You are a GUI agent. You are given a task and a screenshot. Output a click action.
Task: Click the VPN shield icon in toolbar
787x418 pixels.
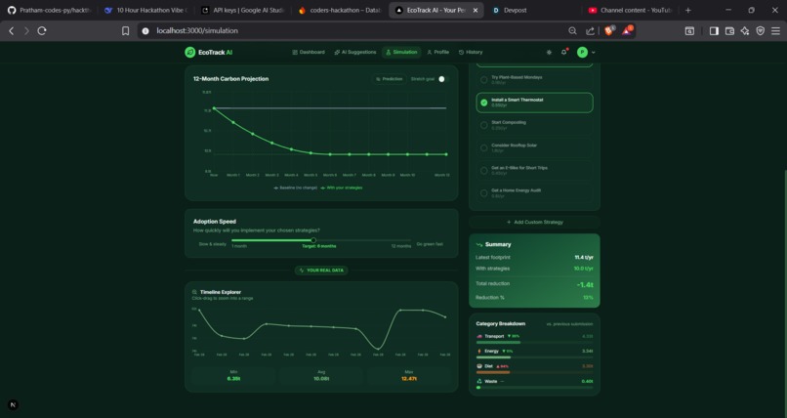(761, 30)
